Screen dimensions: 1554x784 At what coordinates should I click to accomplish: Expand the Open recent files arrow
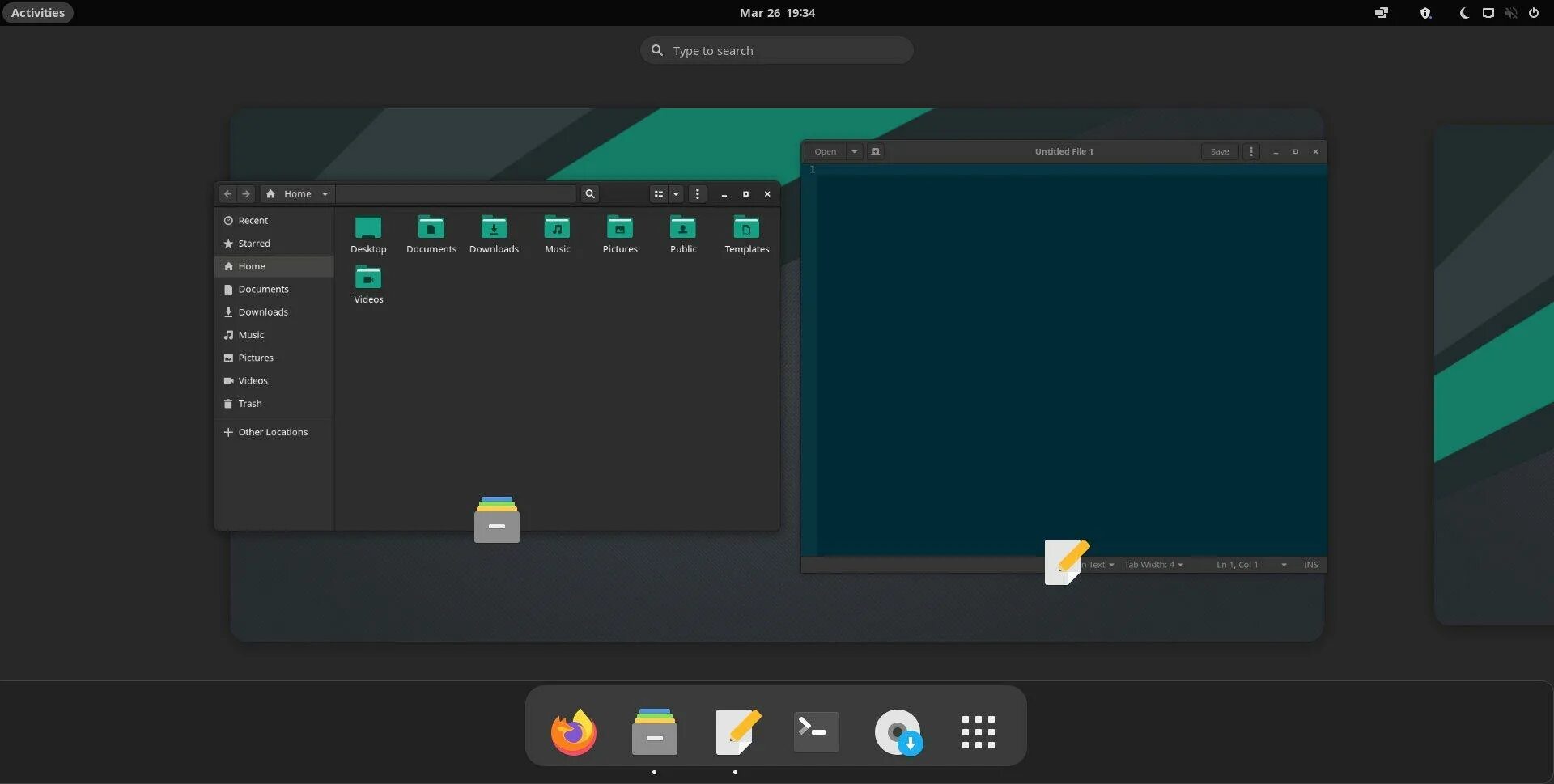coord(854,151)
